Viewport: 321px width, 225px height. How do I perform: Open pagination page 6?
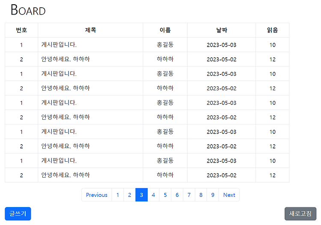177,195
